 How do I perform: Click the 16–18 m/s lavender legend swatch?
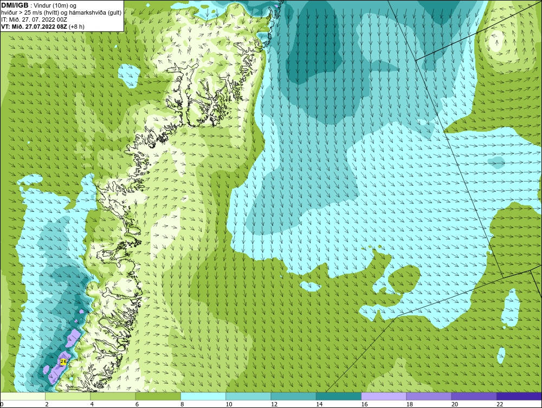(x=384, y=396)
